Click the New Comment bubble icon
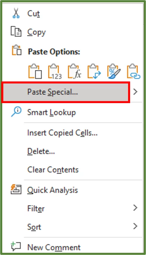The image size is (146, 255). (x=16, y=246)
